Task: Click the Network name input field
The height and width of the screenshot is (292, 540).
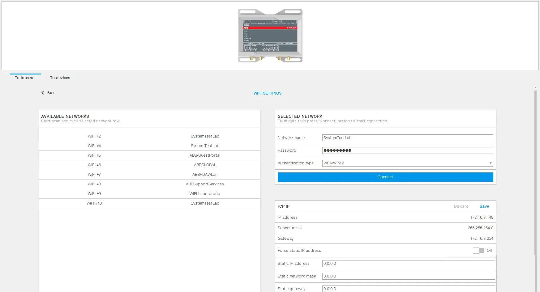Action: 407,138
